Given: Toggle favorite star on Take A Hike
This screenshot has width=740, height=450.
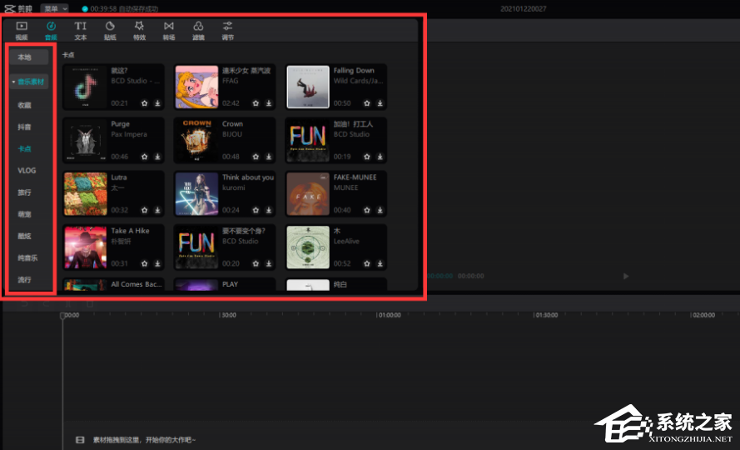Looking at the screenshot, I should [144, 263].
